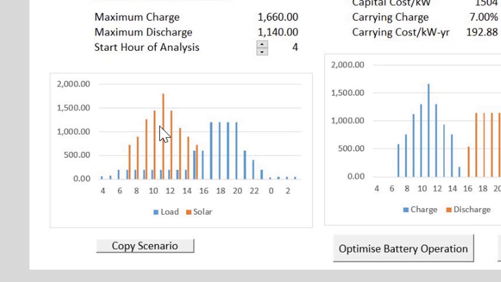Select the Start Hour of Analysis label
The width and height of the screenshot is (501, 282).
tap(147, 47)
